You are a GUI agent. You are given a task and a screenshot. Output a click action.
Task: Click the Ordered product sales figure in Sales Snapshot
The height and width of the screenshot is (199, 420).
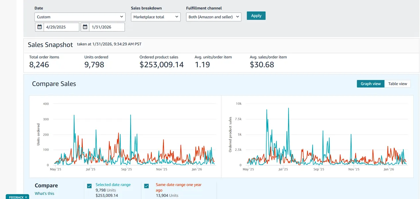click(x=162, y=65)
